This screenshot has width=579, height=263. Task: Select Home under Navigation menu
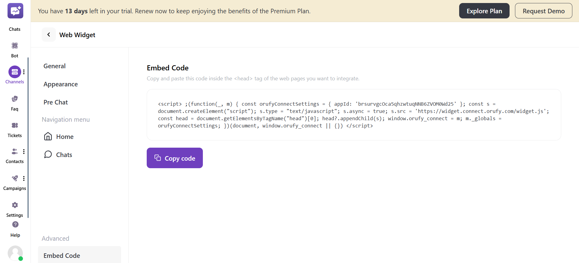[65, 136]
